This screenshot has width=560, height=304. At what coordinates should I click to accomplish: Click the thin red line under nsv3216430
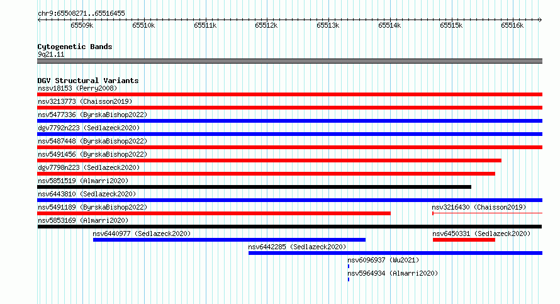pyautogui.click(x=488, y=213)
